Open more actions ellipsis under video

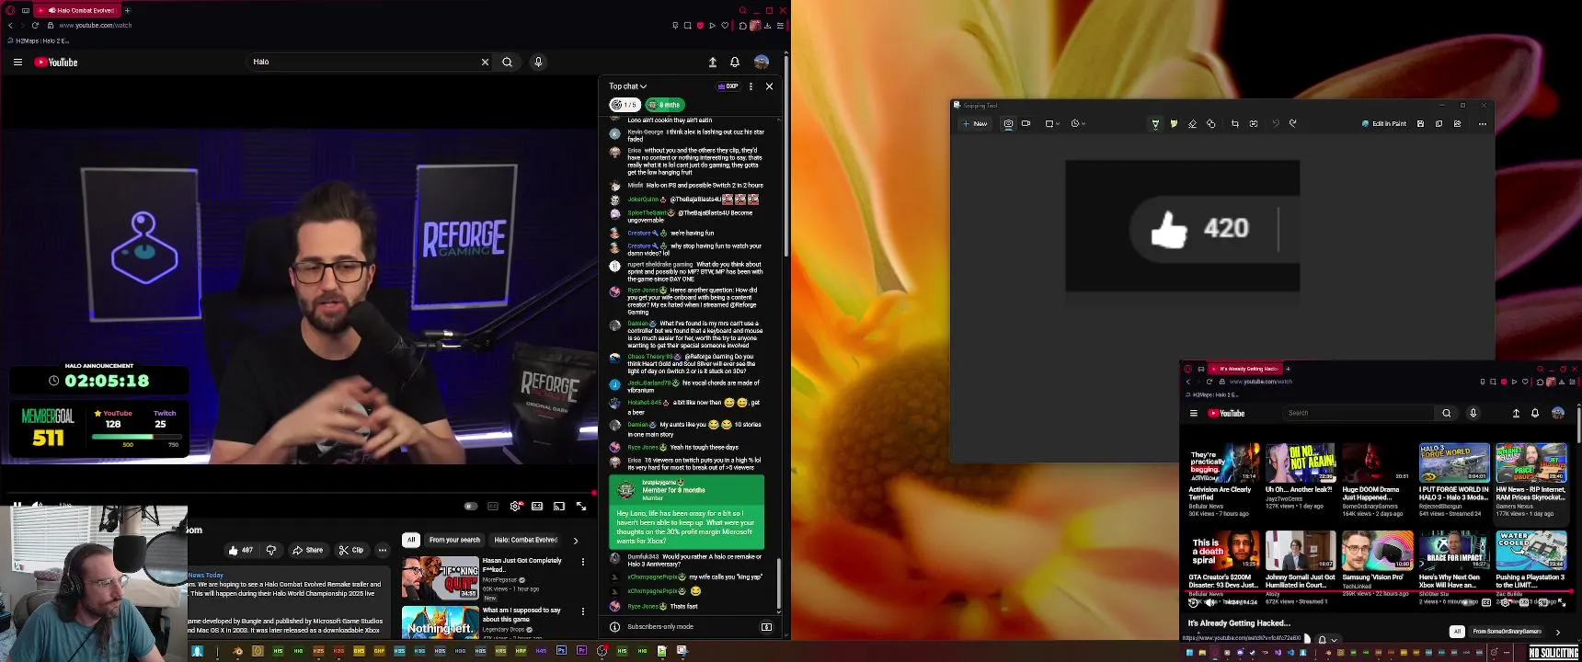tap(382, 550)
